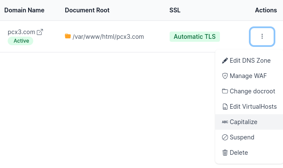
Task: Click the file icon beside Edit VirtualHosts
Action: (225, 107)
